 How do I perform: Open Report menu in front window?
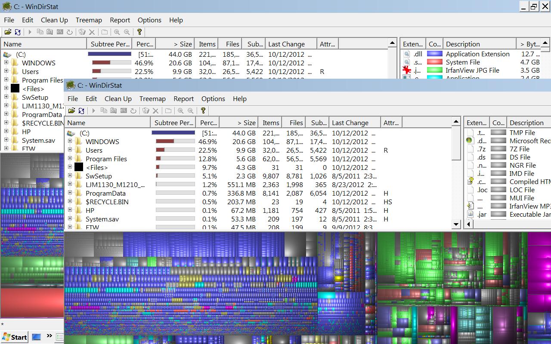[183, 98]
